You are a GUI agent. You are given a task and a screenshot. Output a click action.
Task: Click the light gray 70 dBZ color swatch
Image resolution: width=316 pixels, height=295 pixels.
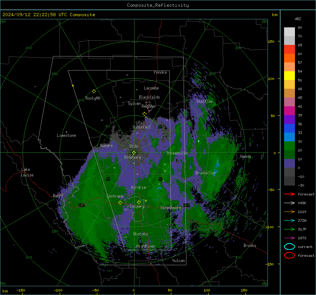[x=289, y=32]
